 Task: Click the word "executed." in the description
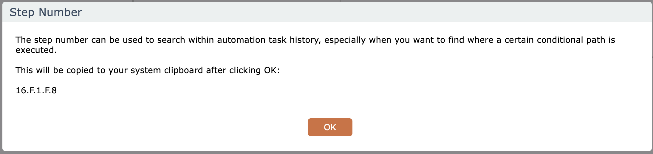(x=36, y=50)
